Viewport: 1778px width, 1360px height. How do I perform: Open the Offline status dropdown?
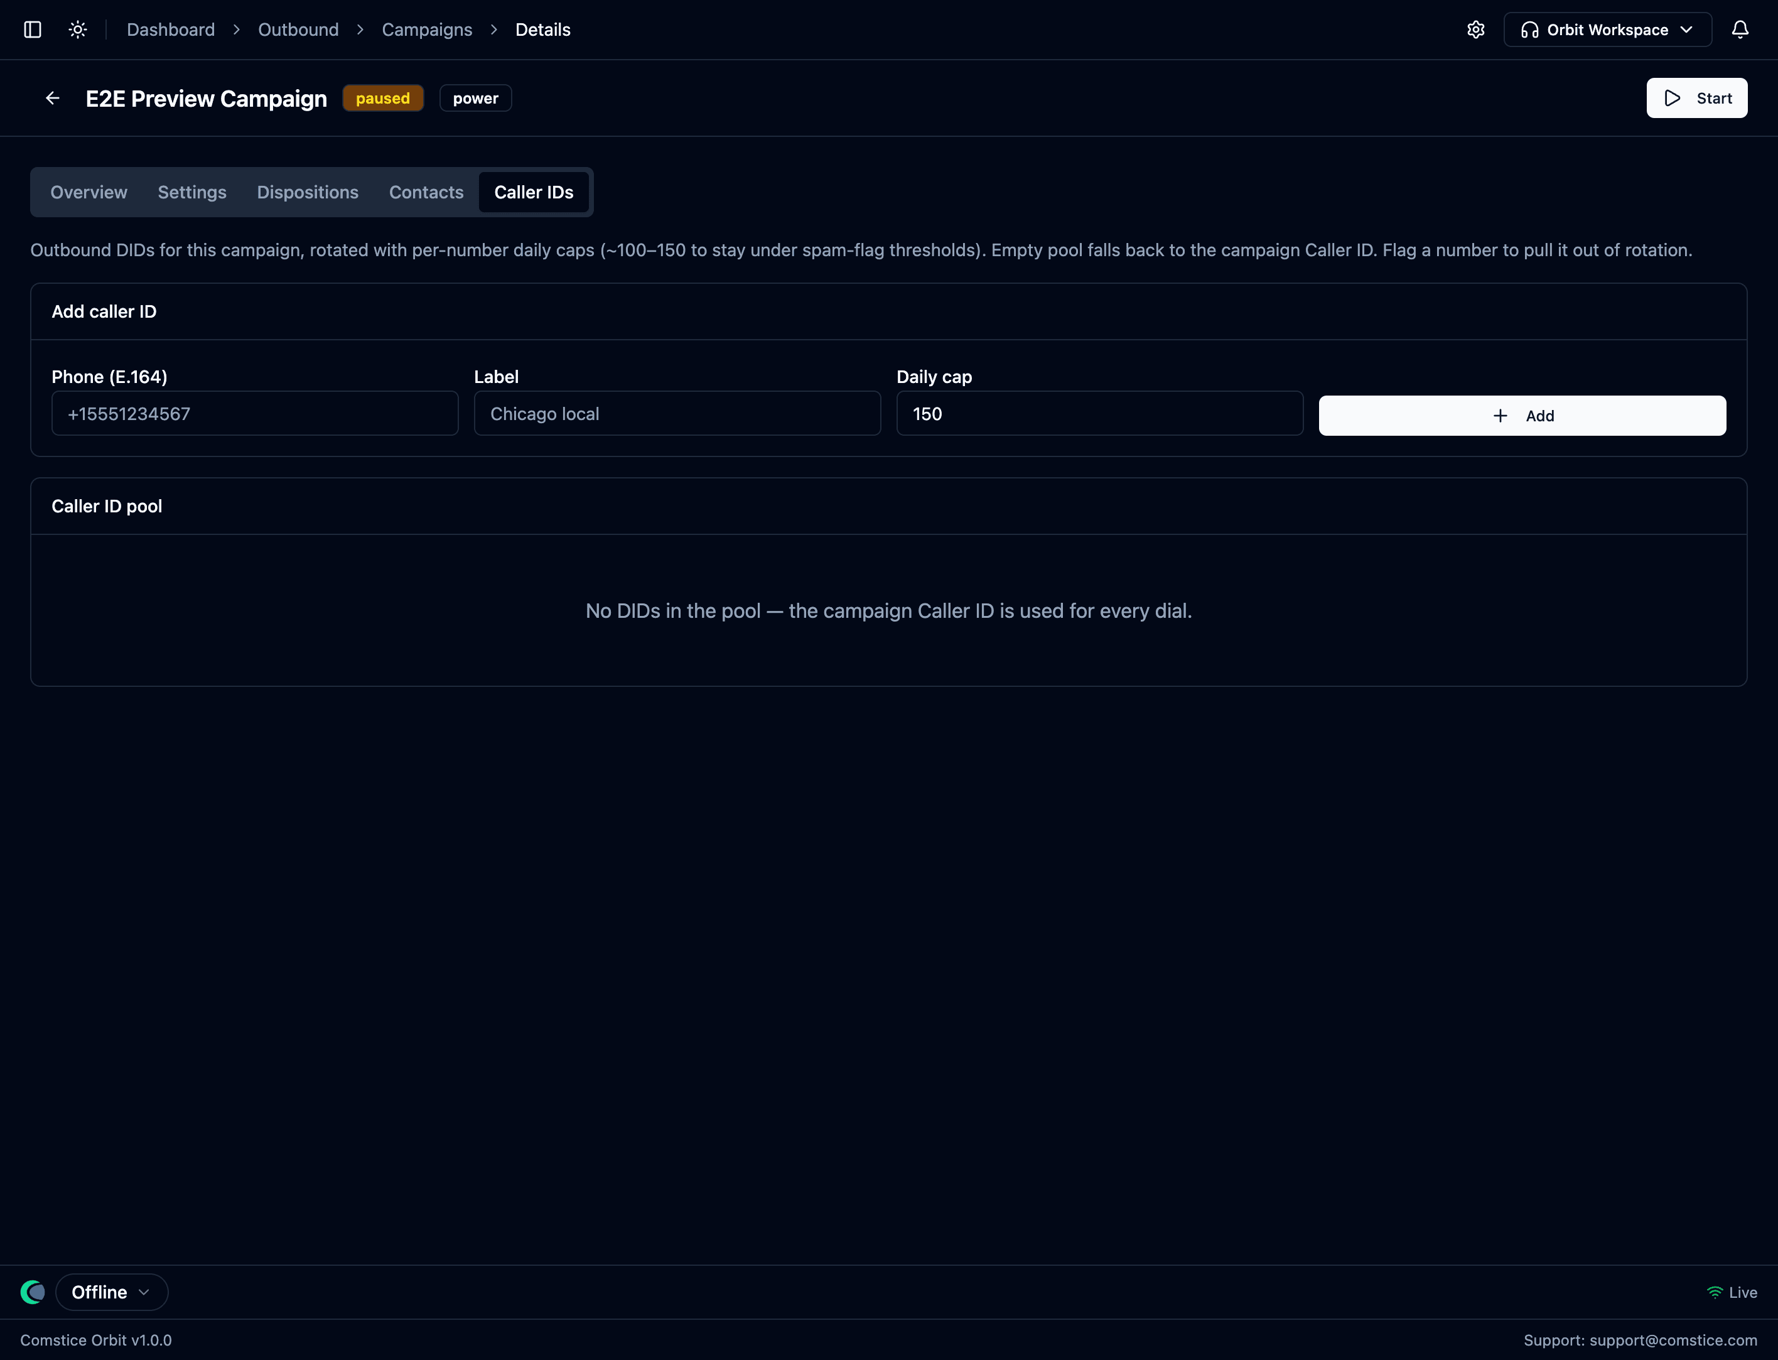(112, 1292)
